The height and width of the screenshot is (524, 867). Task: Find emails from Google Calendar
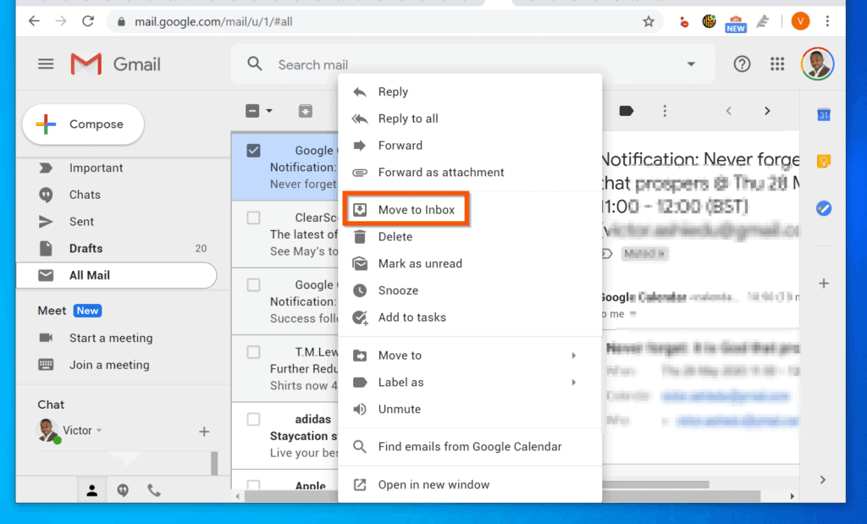coord(470,447)
